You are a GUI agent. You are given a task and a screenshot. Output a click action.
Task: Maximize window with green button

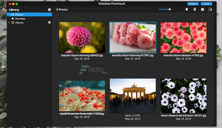[x=17, y=4]
